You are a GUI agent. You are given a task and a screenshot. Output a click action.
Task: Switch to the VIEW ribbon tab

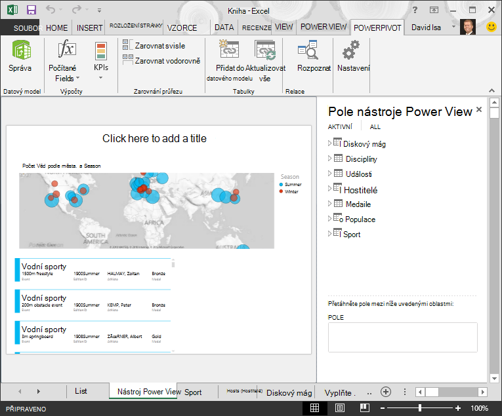click(283, 27)
